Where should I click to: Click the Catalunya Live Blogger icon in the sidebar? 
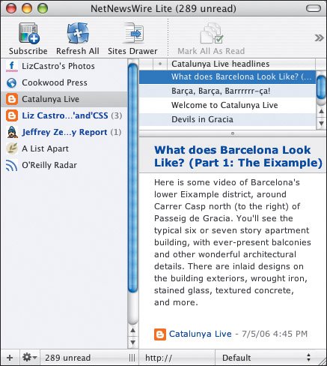pyautogui.click(x=12, y=99)
